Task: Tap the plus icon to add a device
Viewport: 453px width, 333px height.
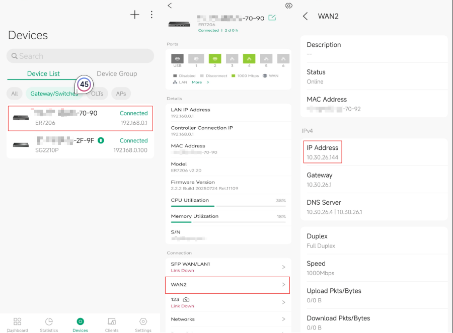Action: (x=134, y=15)
